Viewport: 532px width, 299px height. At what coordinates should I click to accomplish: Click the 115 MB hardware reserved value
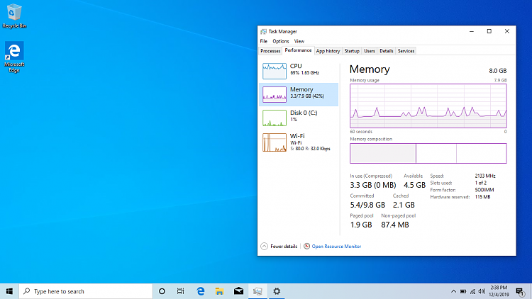[x=483, y=197]
